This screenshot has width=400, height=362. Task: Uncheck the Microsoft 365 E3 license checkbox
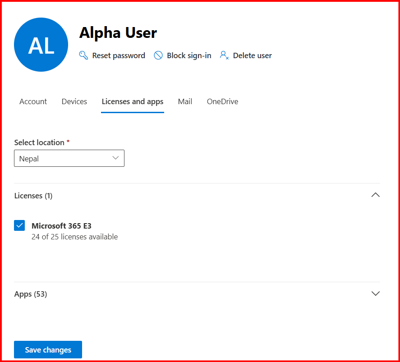(x=19, y=225)
